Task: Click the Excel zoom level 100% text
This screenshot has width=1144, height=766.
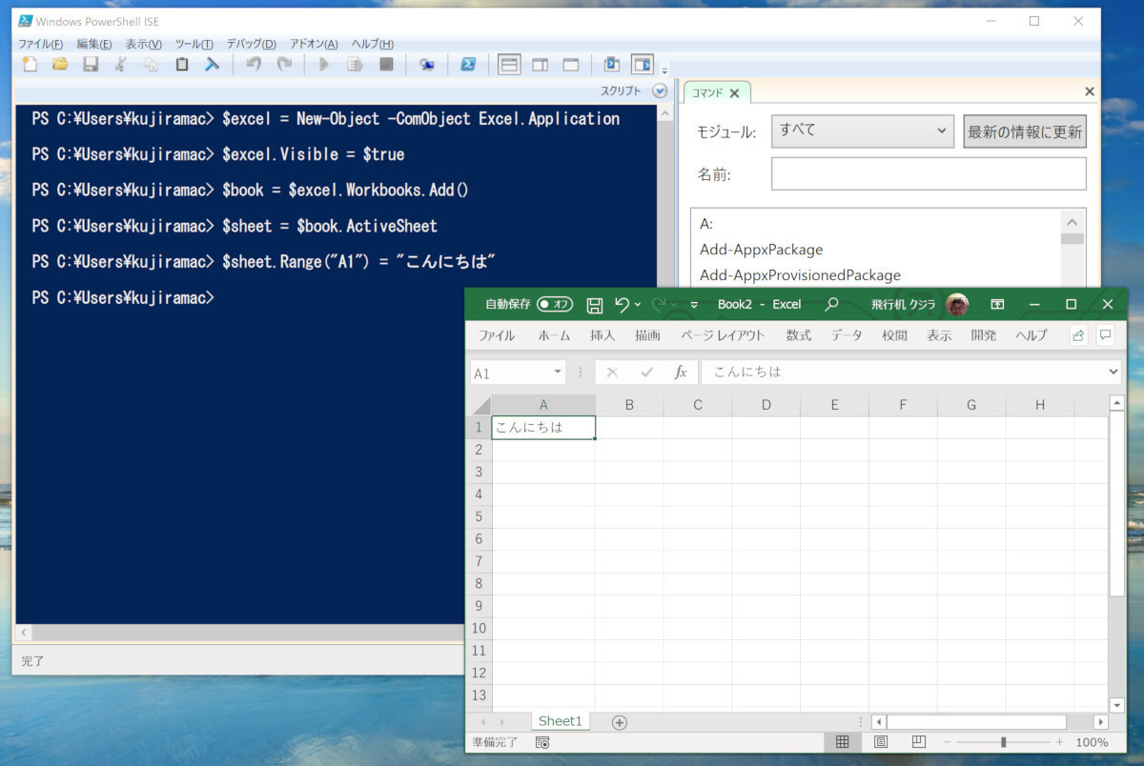Action: [1092, 742]
